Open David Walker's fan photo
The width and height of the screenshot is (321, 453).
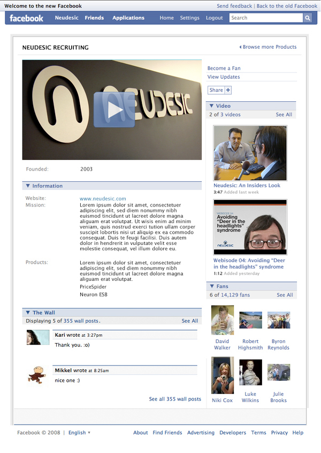(223, 320)
